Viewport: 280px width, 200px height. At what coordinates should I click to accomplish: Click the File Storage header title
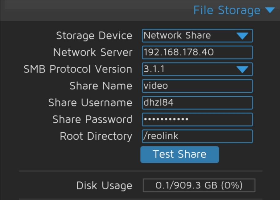227,10
